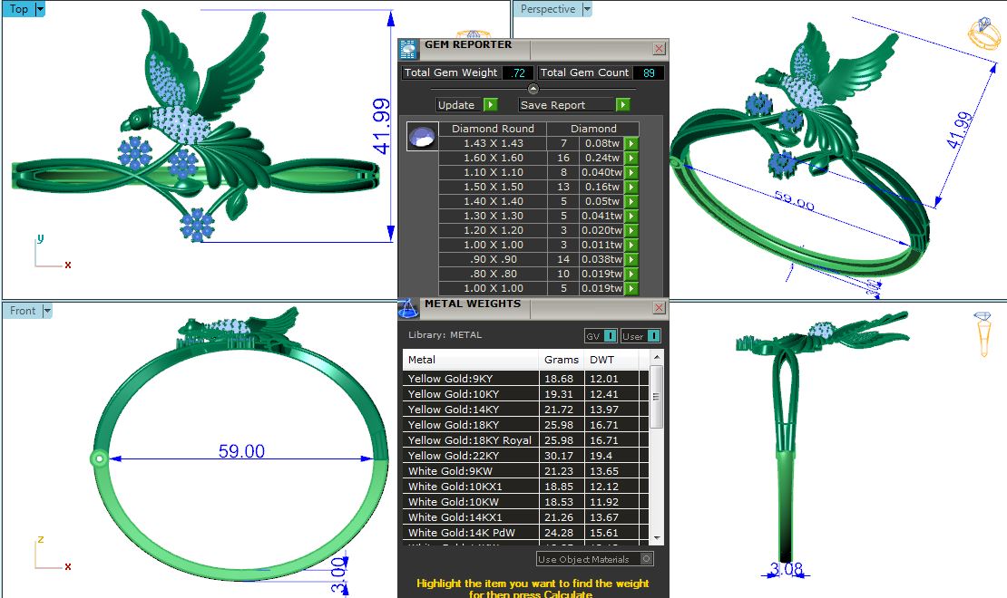
Task: Click the round diamond gem thumbnail
Action: click(x=422, y=137)
